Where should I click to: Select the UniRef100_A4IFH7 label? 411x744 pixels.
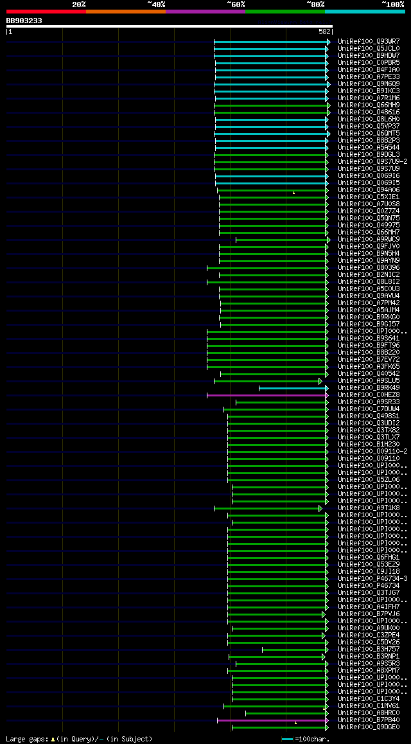click(369, 607)
